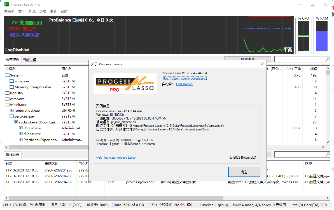Sort log by 路径 column header
The image size is (334, 210).
[x=317, y=164]
